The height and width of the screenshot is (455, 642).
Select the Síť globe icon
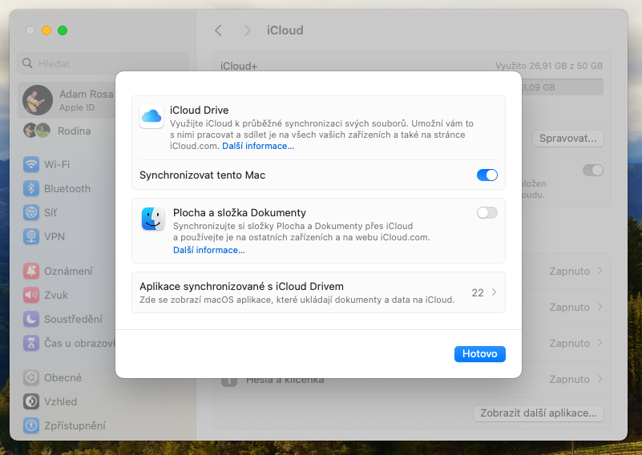(31, 212)
